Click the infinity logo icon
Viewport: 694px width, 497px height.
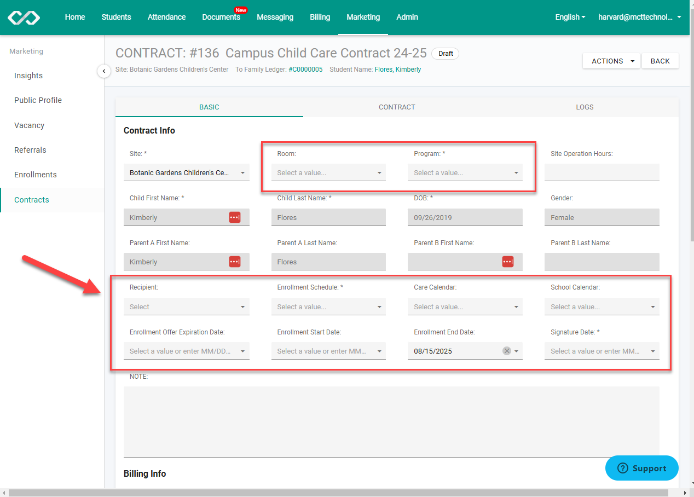point(24,18)
